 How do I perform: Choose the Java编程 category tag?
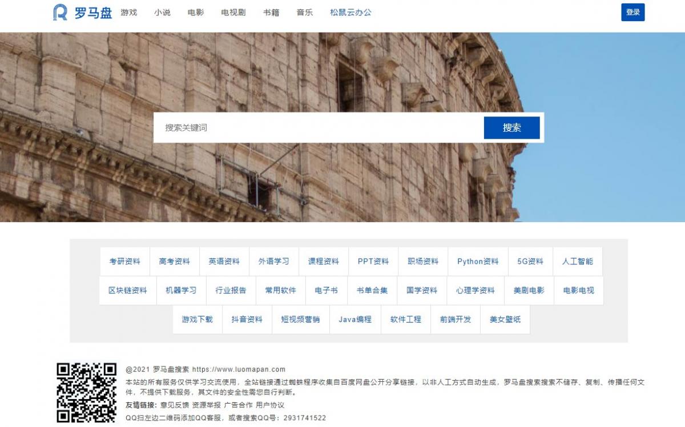point(355,320)
